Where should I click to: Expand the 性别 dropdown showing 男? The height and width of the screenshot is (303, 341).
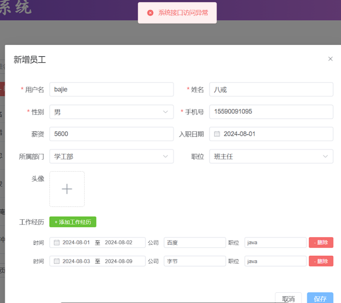111,112
